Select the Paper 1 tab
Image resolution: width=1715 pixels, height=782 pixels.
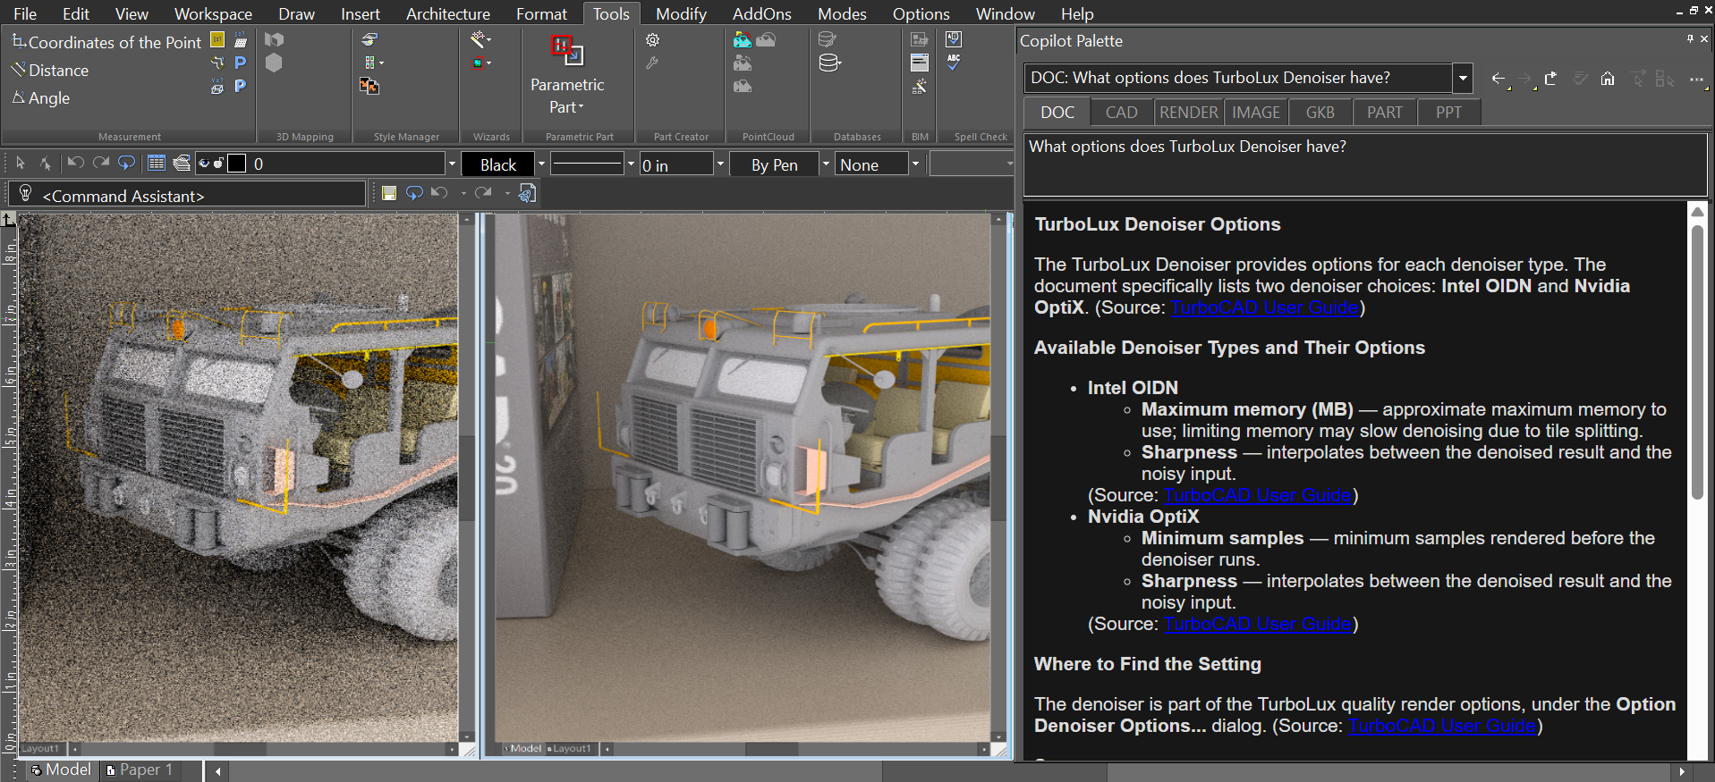click(x=140, y=769)
